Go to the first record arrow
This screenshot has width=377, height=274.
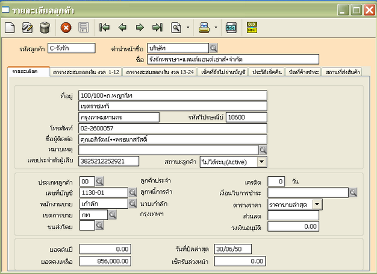104,27
